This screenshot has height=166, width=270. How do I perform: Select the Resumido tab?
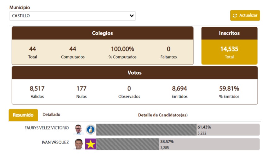[x=23, y=115]
